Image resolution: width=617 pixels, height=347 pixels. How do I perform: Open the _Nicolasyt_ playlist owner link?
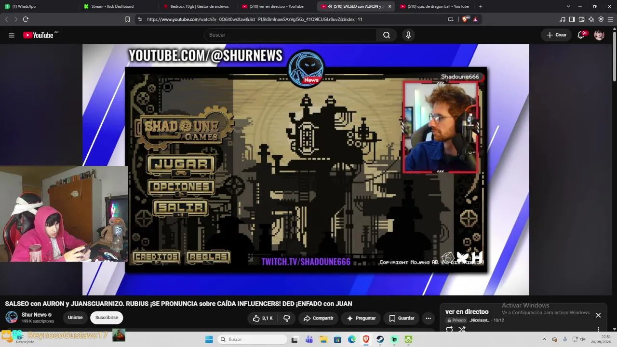479,320
